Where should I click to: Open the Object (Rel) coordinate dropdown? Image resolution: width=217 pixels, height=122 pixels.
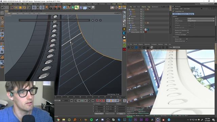pos(99,114)
